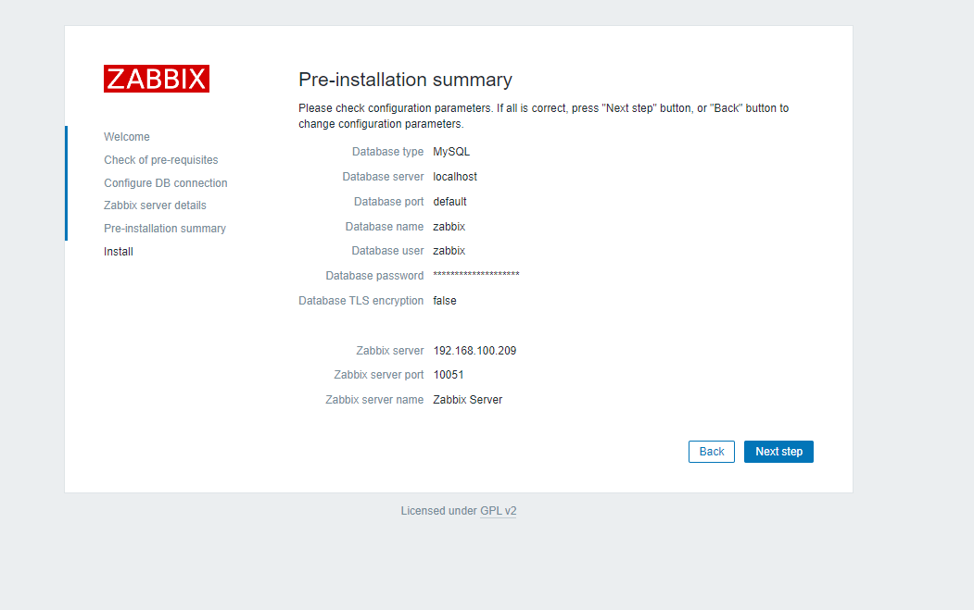Select the Welcome step in sidebar

pyautogui.click(x=127, y=137)
